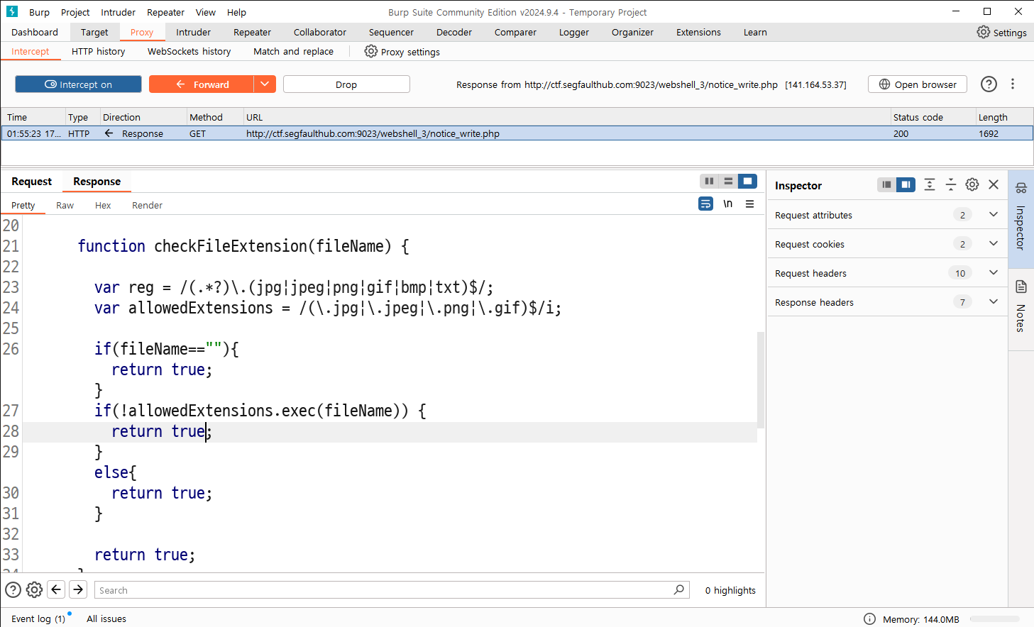The height and width of the screenshot is (627, 1034).
Task: Sort table by Status code column
Action: [x=933, y=117]
